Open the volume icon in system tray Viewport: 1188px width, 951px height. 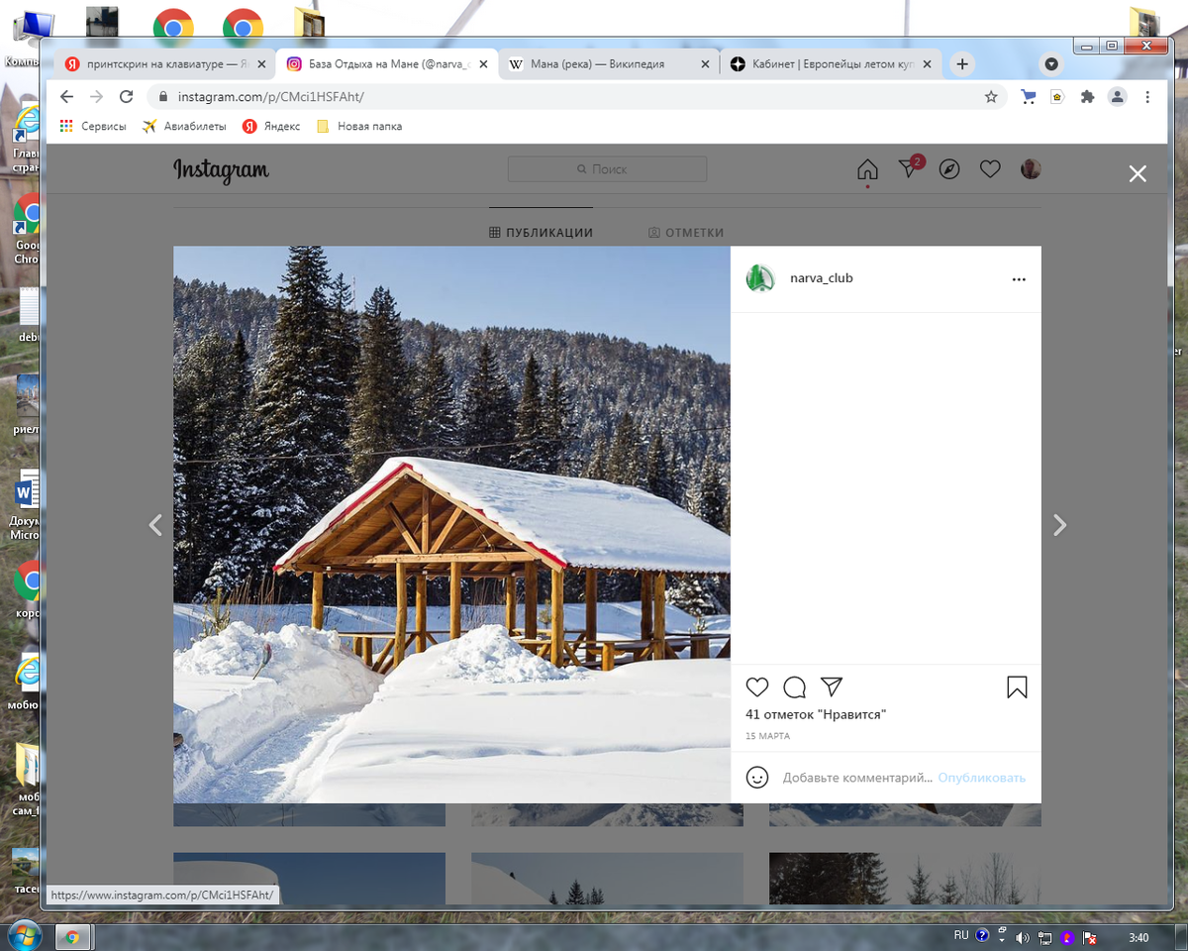pyautogui.click(x=1023, y=937)
